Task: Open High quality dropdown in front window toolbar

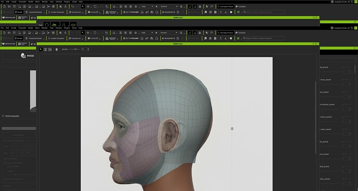Action: coord(147,33)
